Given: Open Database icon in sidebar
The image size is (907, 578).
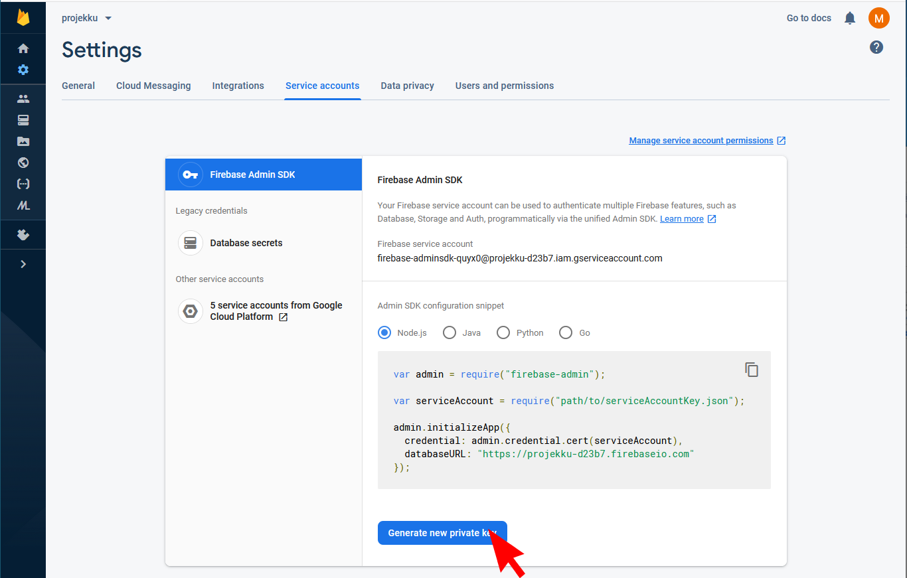Looking at the screenshot, I should point(23,120).
